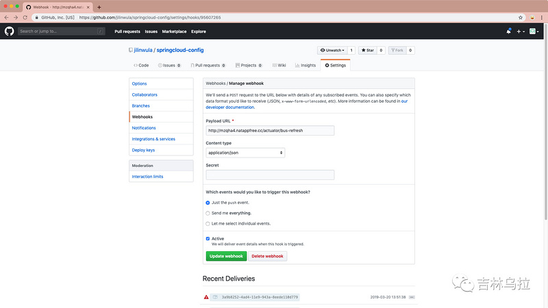Select "Send me everything" radio option
548x308 pixels.
click(208, 213)
